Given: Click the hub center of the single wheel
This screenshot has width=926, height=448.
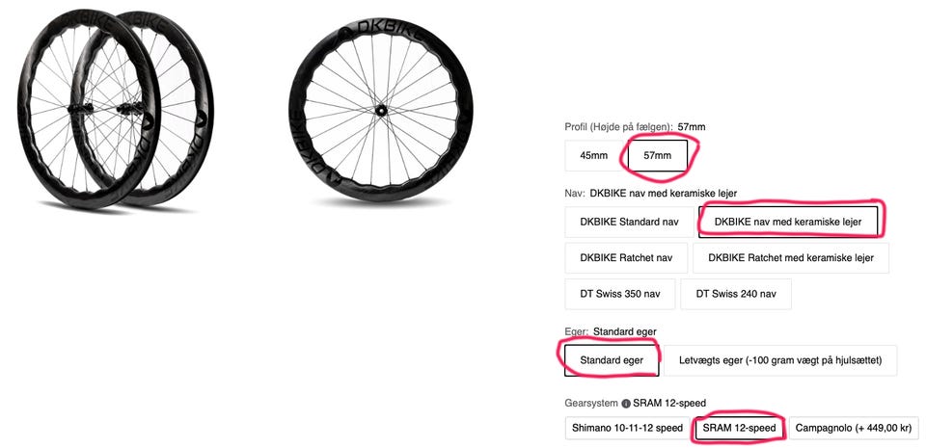Looking at the screenshot, I should click(380, 109).
